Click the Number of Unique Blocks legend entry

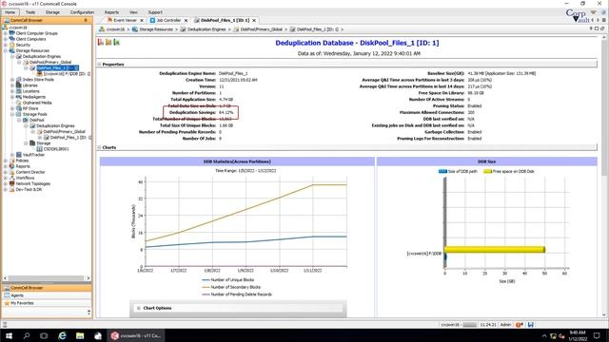pos(227,279)
